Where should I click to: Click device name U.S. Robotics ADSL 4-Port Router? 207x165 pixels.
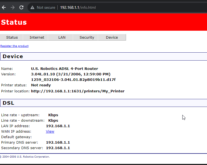(65, 69)
